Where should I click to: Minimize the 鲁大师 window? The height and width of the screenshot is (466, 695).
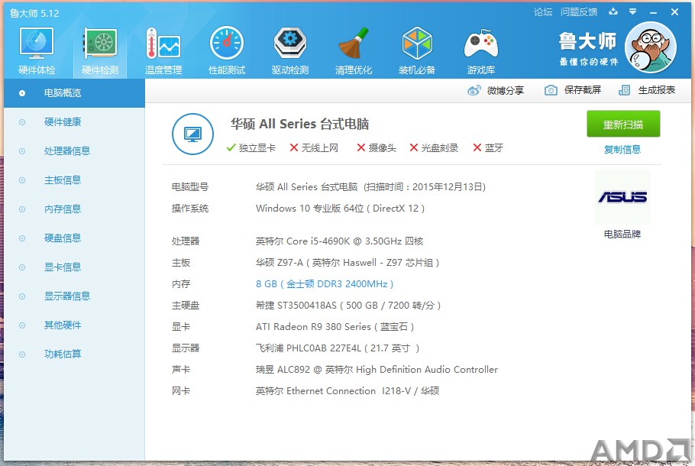point(653,12)
